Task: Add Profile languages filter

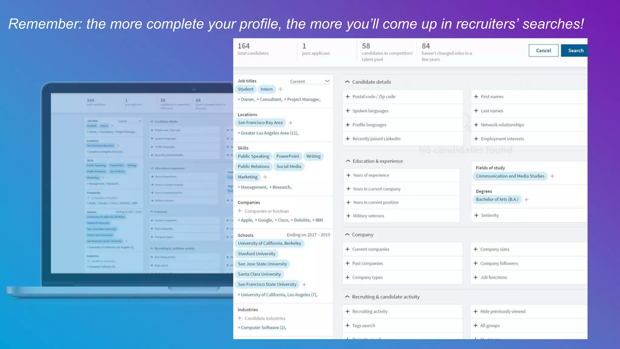Action: (x=403, y=125)
